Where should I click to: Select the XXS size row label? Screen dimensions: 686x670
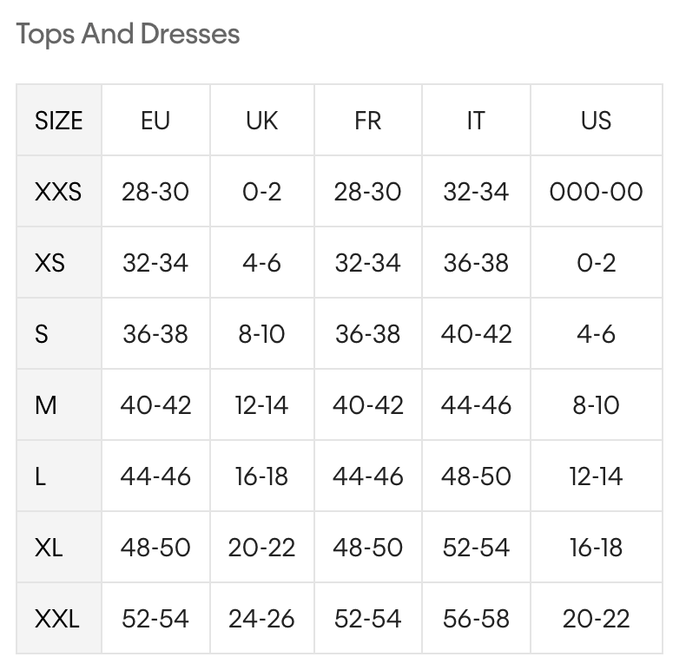click(x=58, y=192)
